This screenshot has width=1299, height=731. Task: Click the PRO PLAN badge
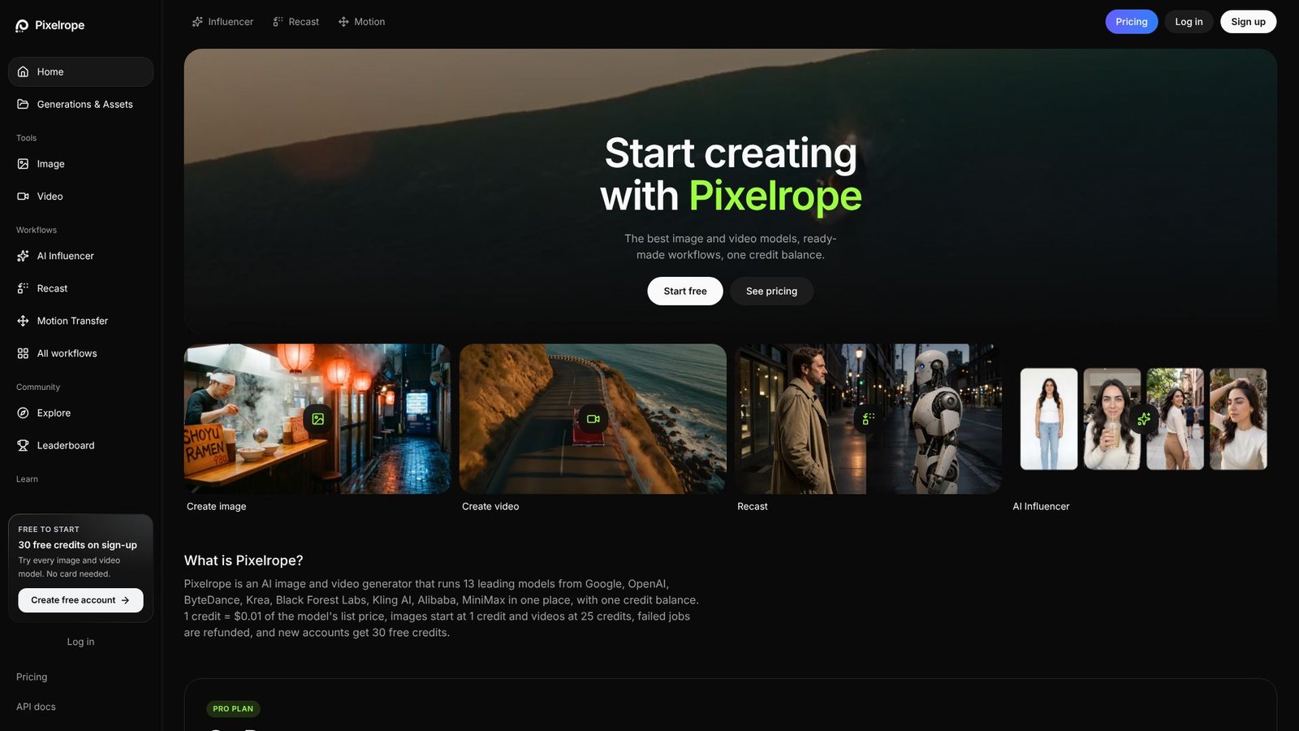233,708
